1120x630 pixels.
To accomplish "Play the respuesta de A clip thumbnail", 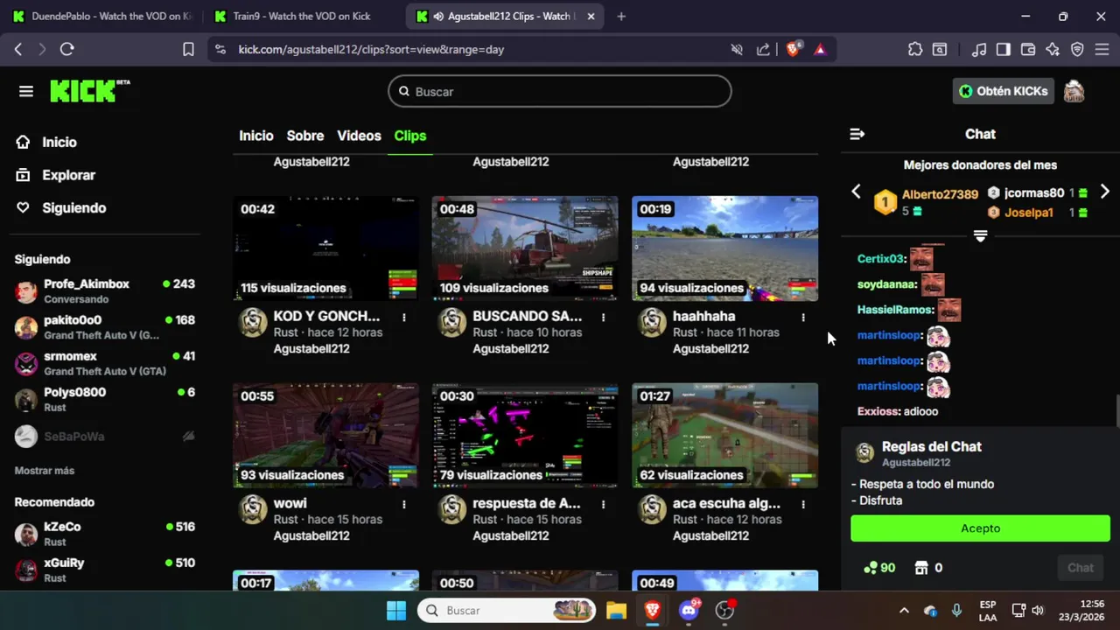I will coord(525,436).
